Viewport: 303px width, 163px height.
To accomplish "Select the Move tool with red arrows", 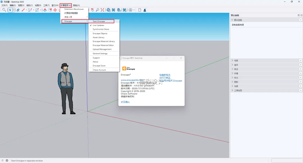I will (x=55, y=10).
